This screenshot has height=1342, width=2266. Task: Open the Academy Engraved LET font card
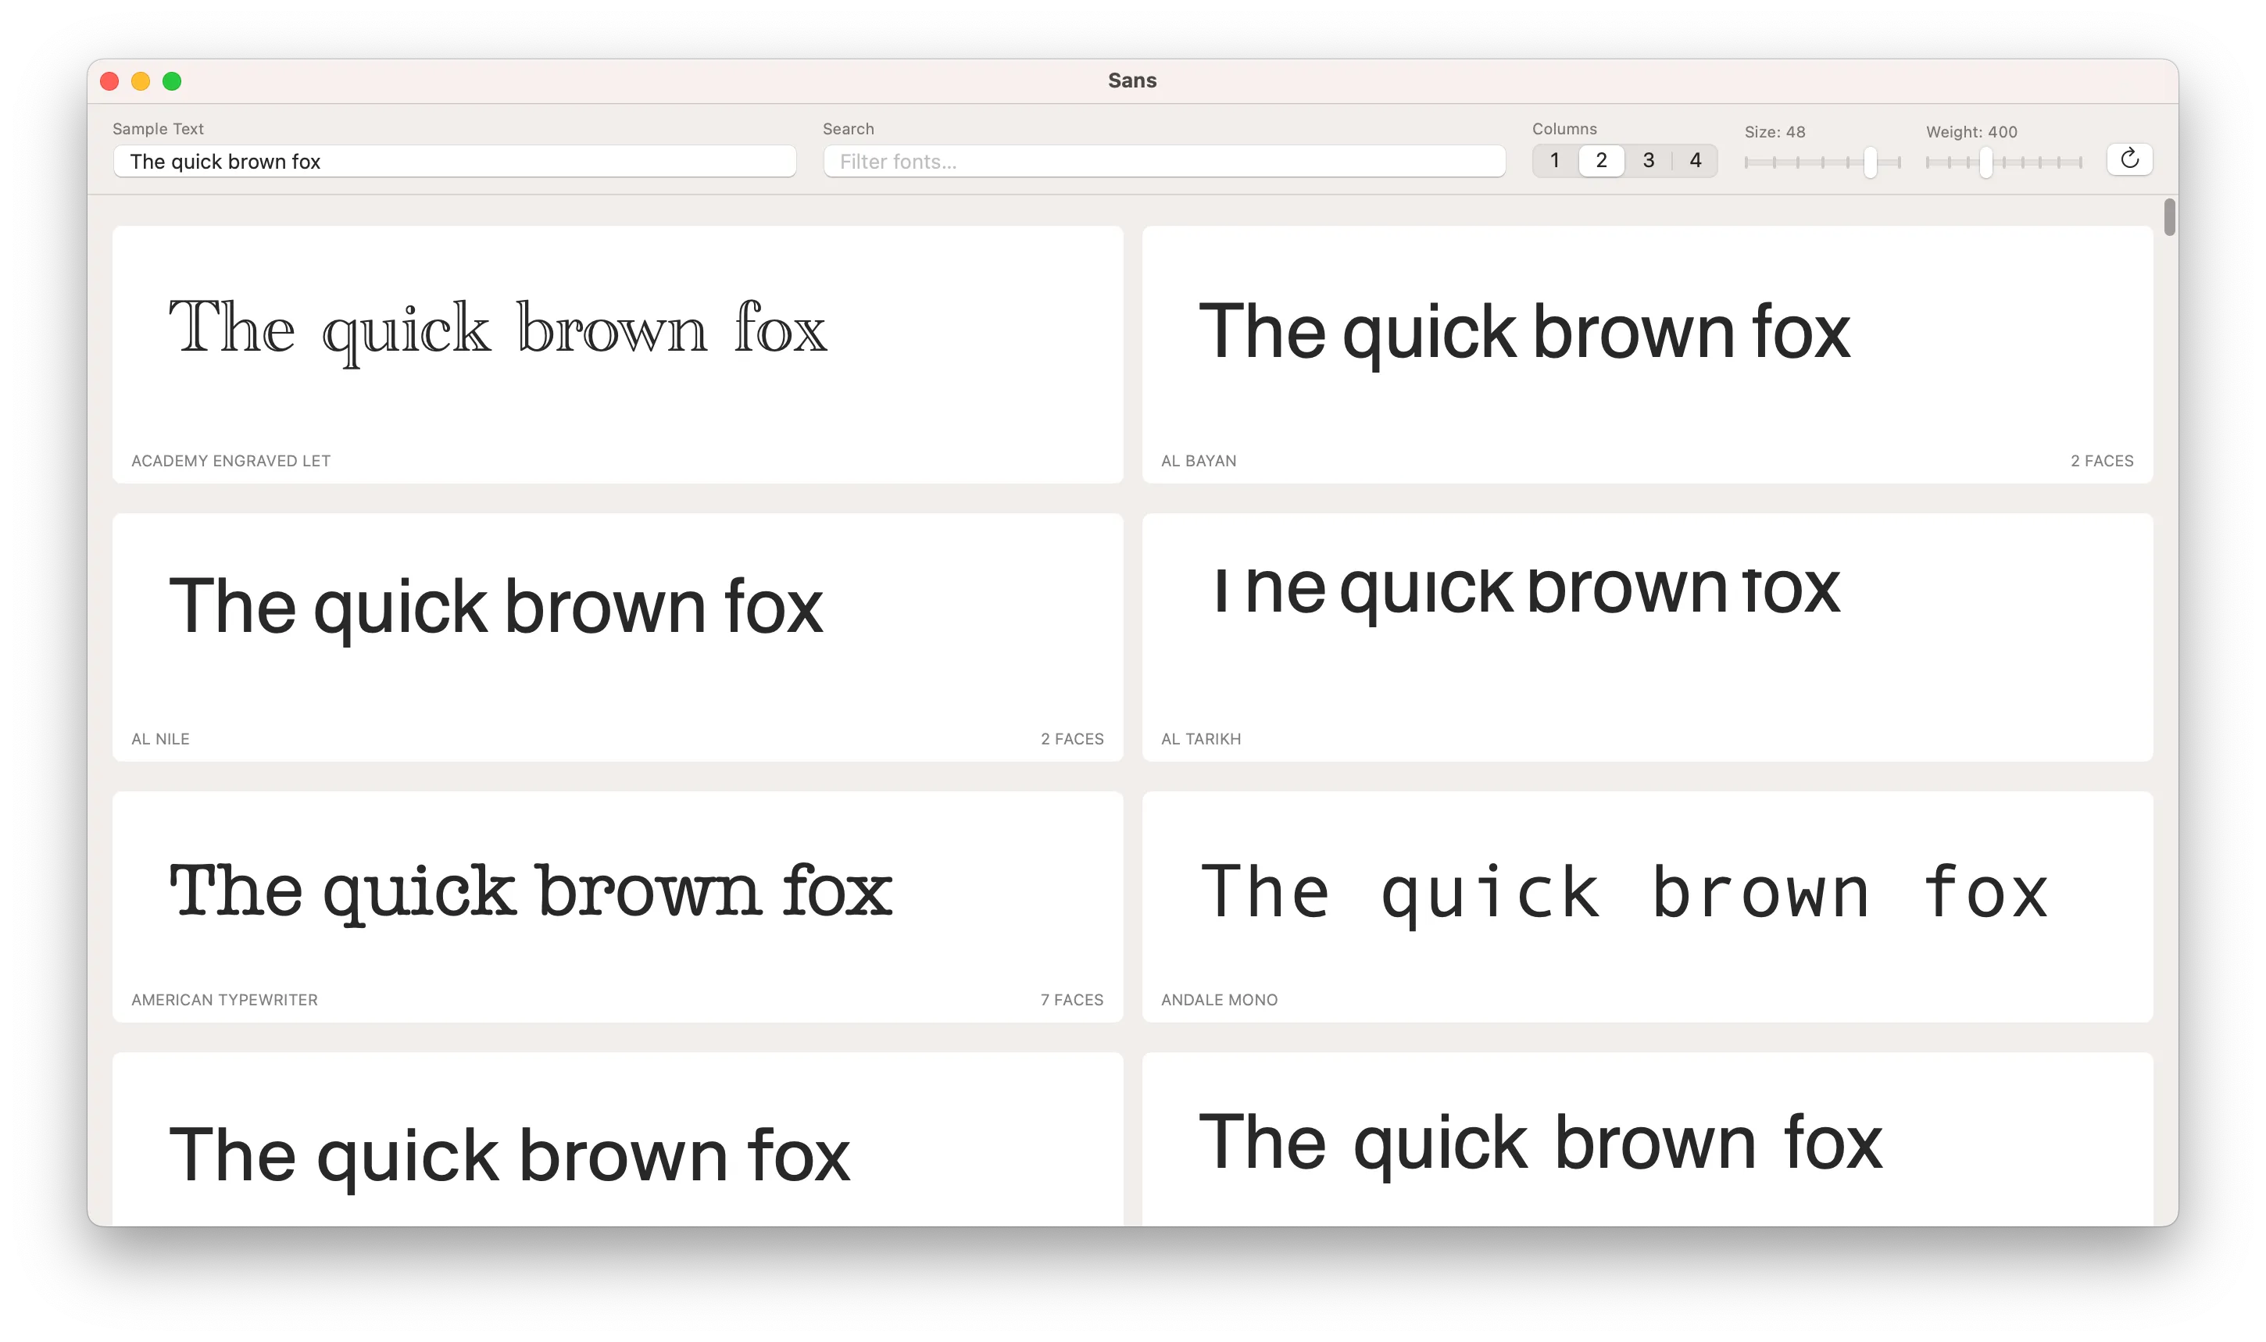coord(618,355)
